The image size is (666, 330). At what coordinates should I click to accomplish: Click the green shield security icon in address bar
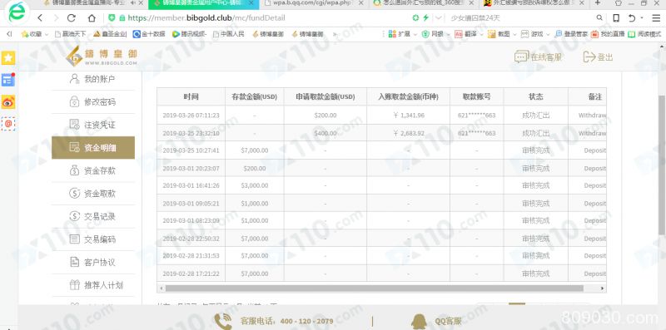[x=112, y=17]
